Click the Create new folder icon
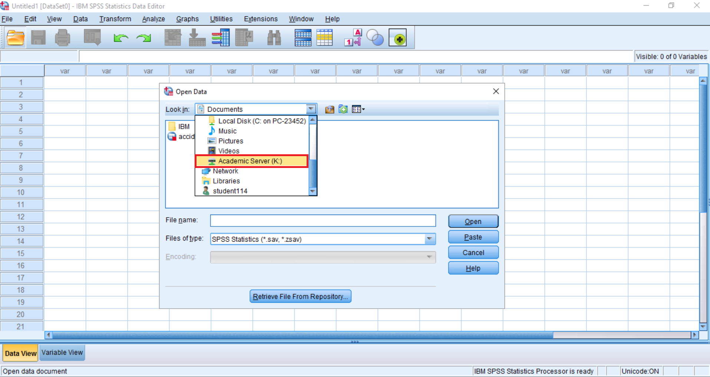Image resolution: width=710 pixels, height=377 pixels. click(x=343, y=109)
